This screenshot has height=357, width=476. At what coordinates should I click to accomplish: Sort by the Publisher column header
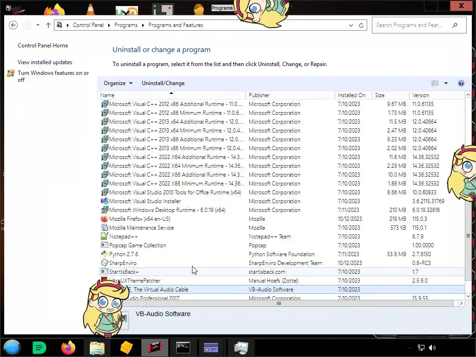pos(291,95)
